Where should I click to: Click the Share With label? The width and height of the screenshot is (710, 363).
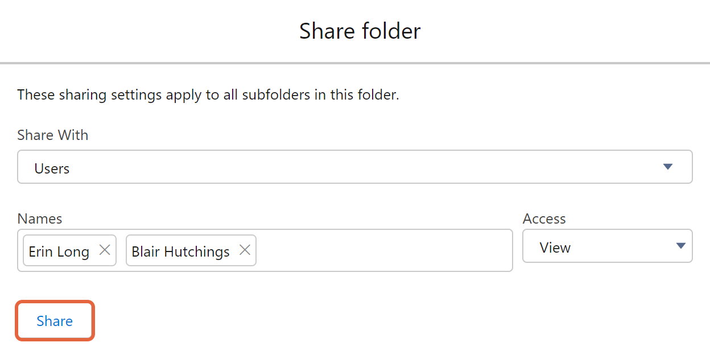pyautogui.click(x=52, y=135)
